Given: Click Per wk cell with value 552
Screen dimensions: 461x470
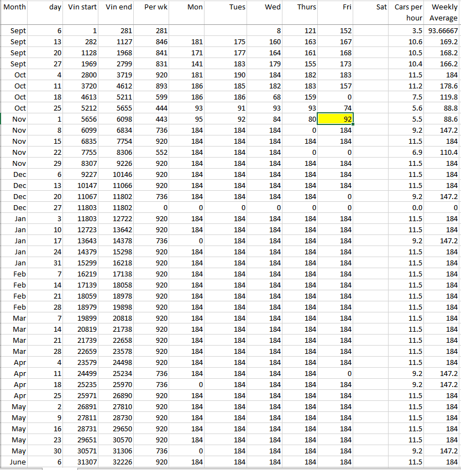Looking at the screenshot, I should [152, 152].
